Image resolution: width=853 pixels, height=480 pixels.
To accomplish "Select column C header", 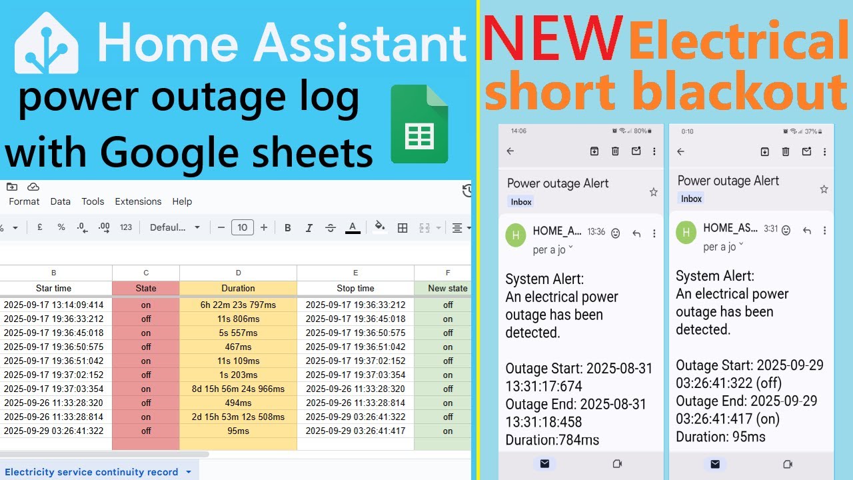I will click(x=146, y=273).
